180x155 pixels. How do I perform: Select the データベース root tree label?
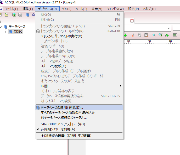click(17, 27)
